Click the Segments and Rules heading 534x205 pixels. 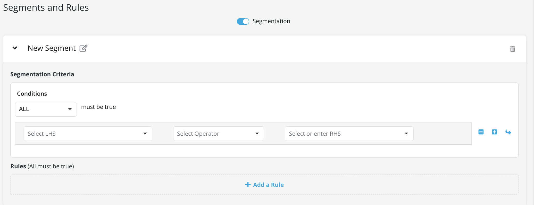(x=46, y=7)
